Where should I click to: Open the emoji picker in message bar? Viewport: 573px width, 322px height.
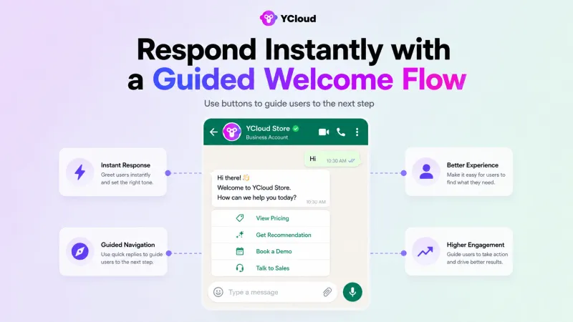(218, 292)
